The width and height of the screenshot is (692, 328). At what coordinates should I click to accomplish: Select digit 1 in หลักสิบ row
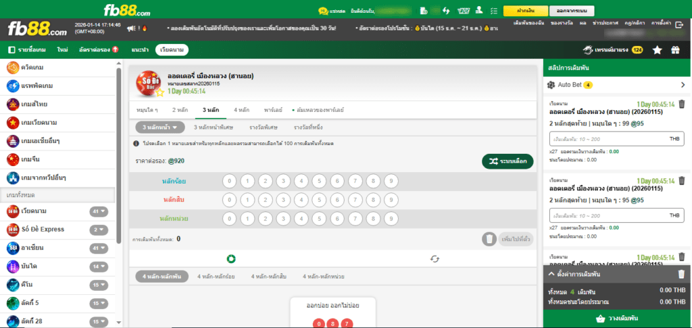[x=247, y=200]
